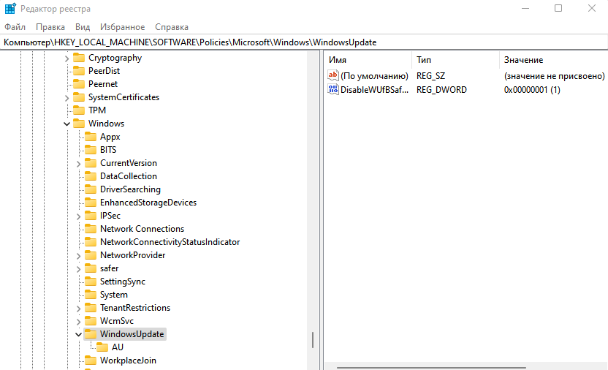Click the Тип column header
The image size is (608, 370).
pos(453,59)
